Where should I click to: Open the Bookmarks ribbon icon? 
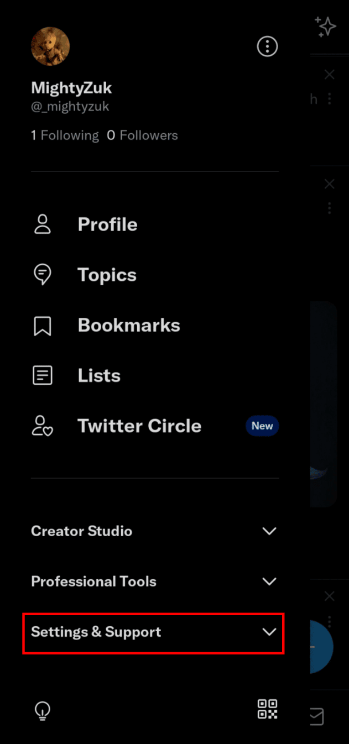tap(43, 326)
